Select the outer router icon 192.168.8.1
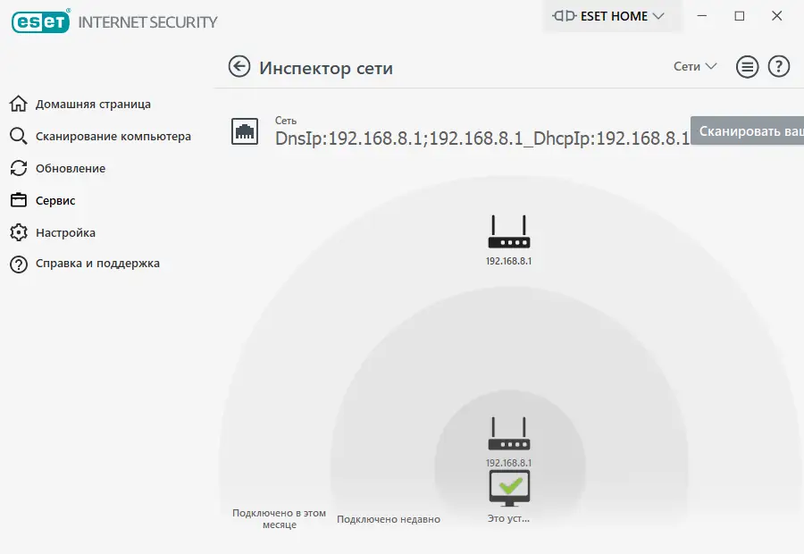 (508, 232)
